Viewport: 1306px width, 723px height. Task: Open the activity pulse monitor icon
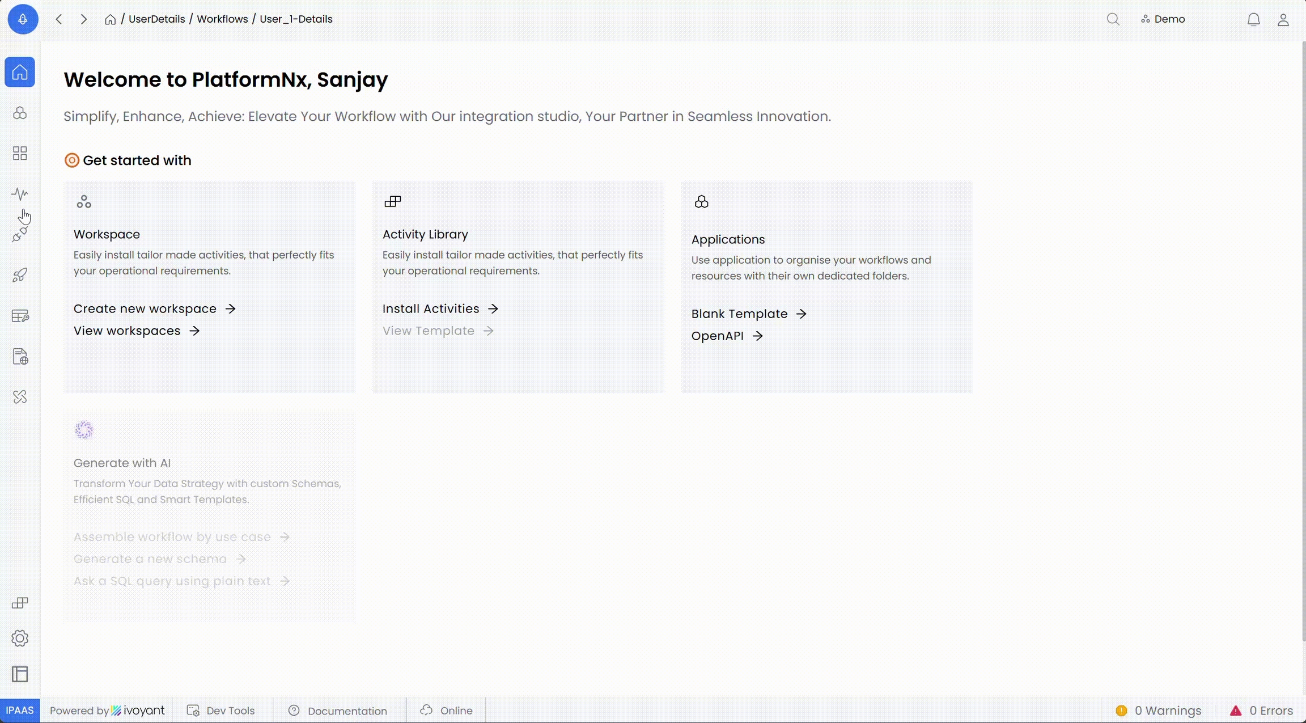(x=20, y=194)
